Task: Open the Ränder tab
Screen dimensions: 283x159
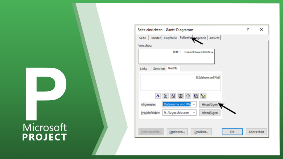Action: [x=156, y=38]
